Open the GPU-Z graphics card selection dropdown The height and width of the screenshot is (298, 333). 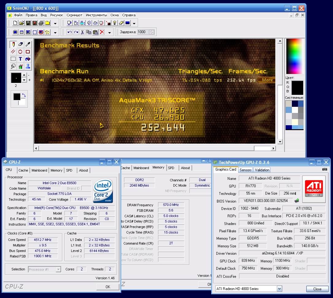[280, 289]
